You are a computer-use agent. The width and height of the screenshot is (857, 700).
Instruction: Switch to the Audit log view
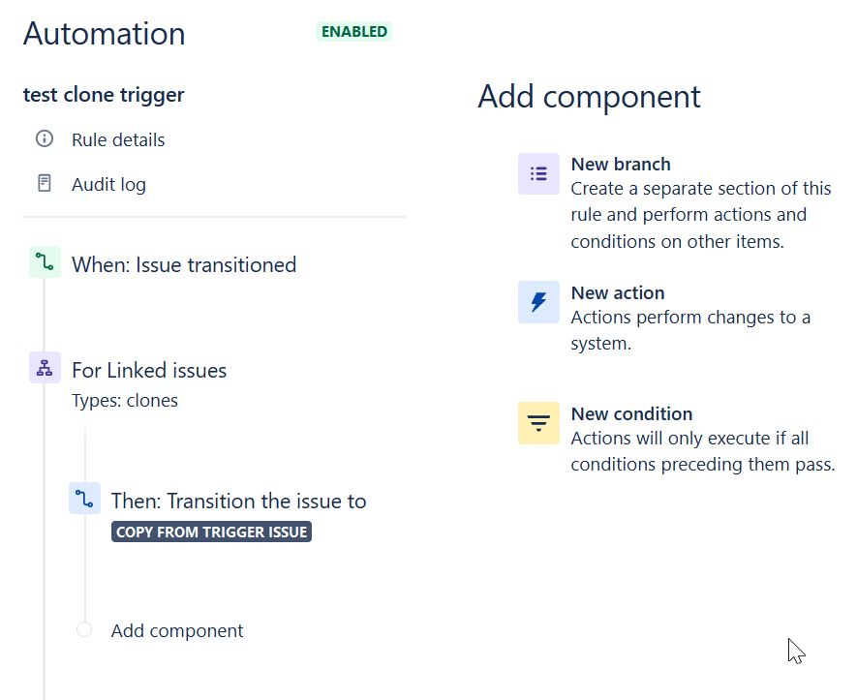click(107, 184)
